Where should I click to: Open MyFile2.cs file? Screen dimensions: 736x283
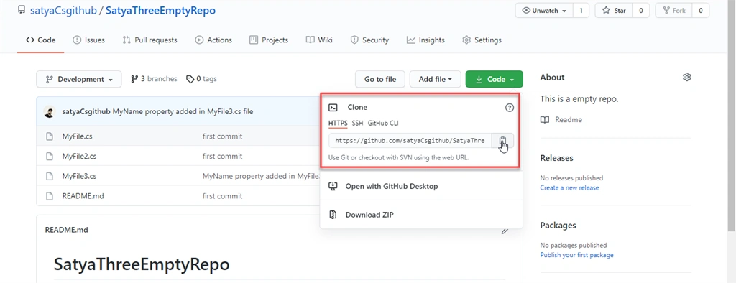(x=80, y=157)
